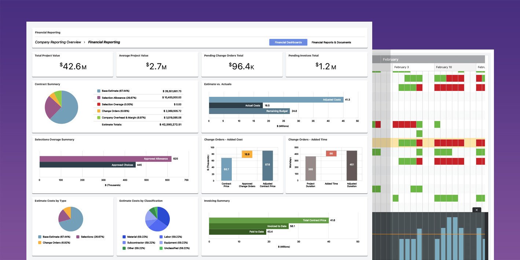Click the Labor legend marker
The height and width of the screenshot is (260, 520).
pos(161,237)
